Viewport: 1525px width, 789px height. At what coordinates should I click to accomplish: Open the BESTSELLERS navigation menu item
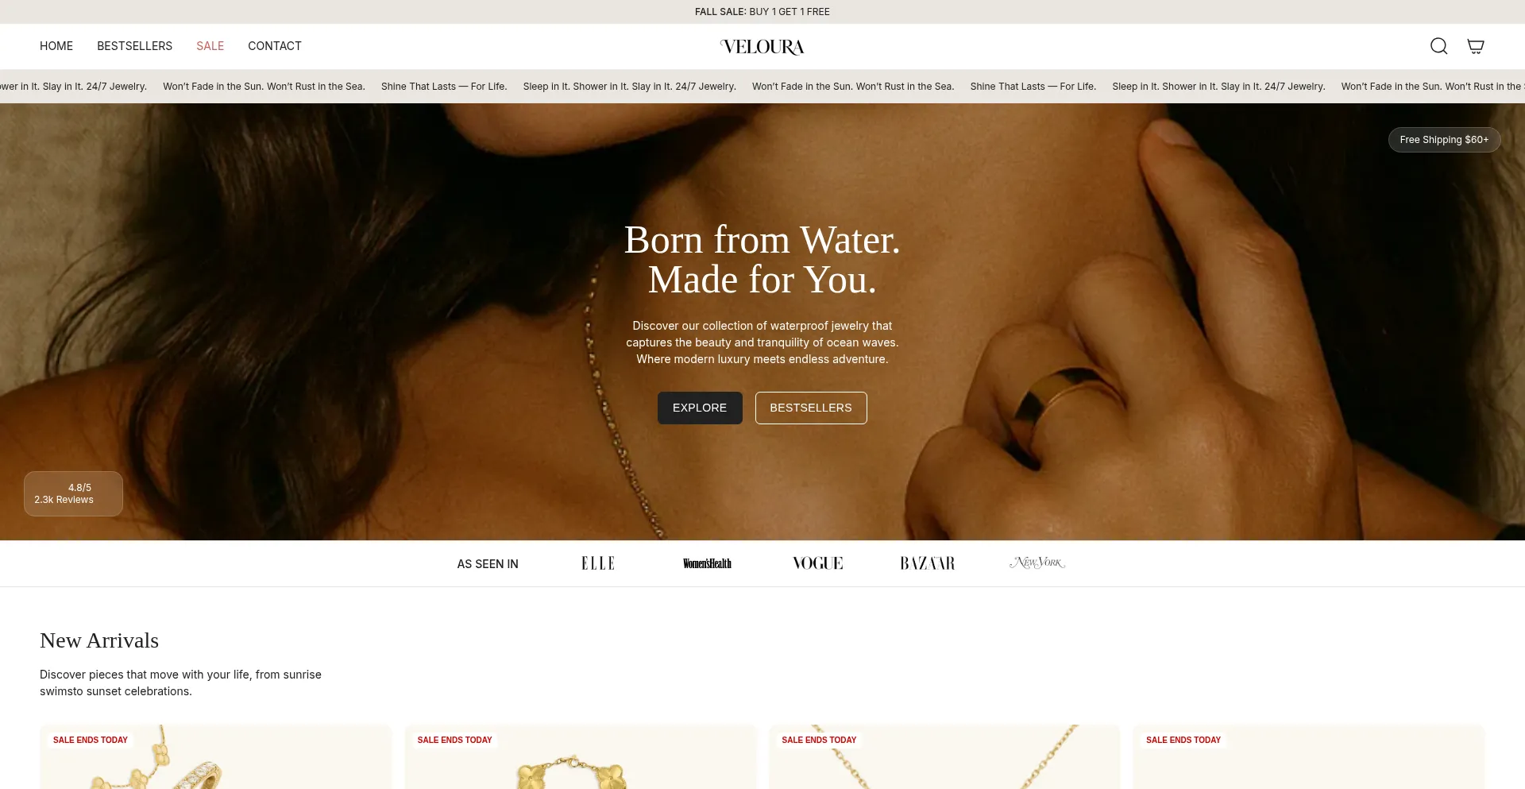coord(134,46)
